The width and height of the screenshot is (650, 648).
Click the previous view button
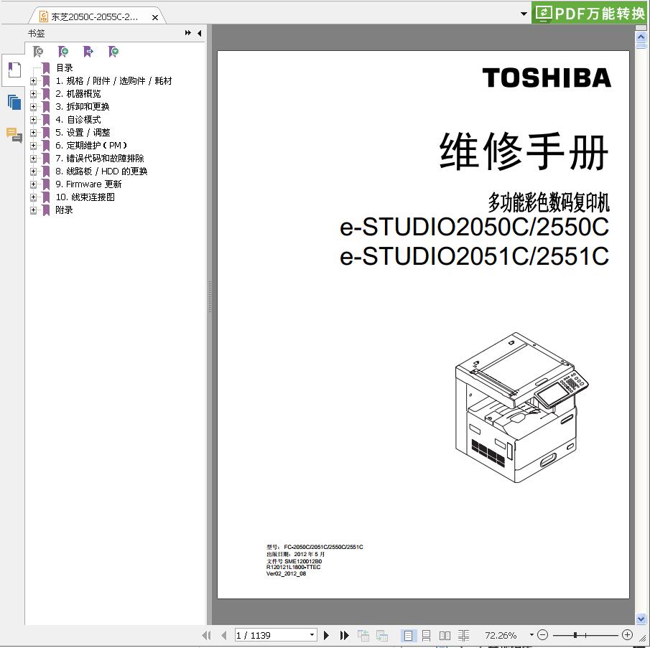pos(363,635)
